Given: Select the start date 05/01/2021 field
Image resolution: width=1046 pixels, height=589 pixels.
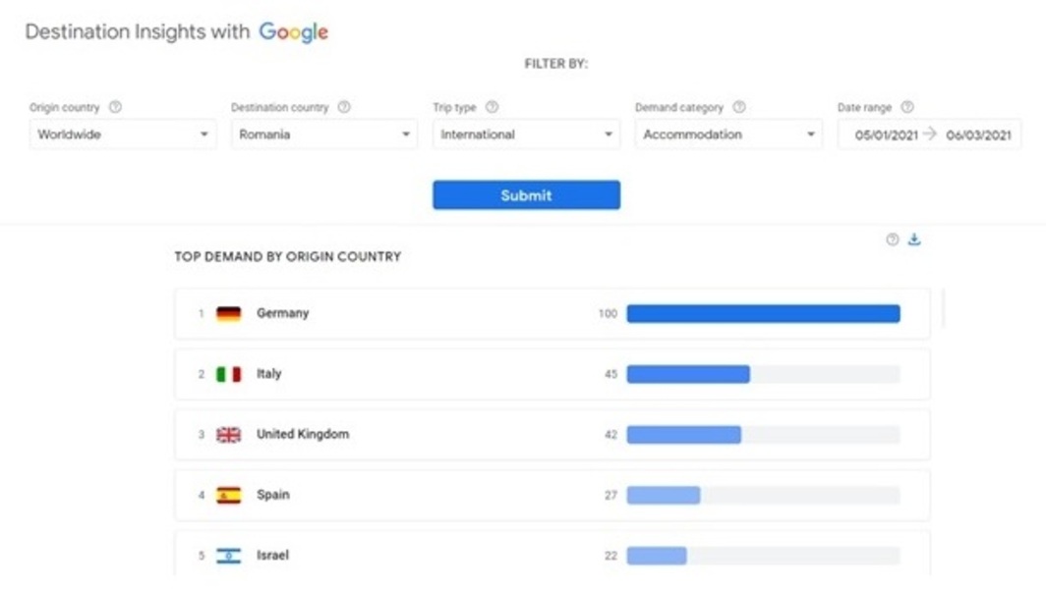Looking at the screenshot, I should [885, 135].
